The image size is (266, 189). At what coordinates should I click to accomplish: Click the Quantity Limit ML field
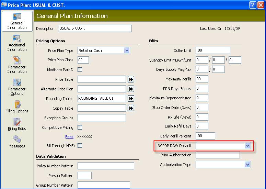[x=202, y=60]
